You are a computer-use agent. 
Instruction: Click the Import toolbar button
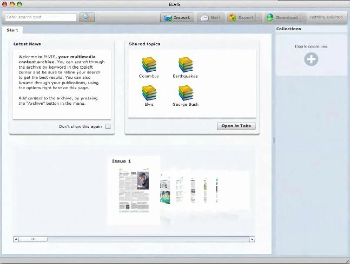point(177,18)
